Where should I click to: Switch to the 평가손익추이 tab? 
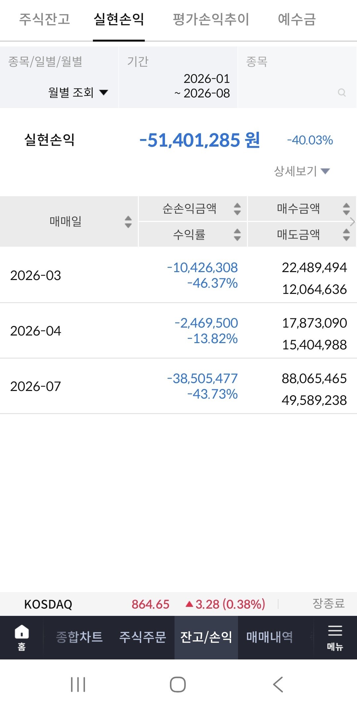point(211,19)
